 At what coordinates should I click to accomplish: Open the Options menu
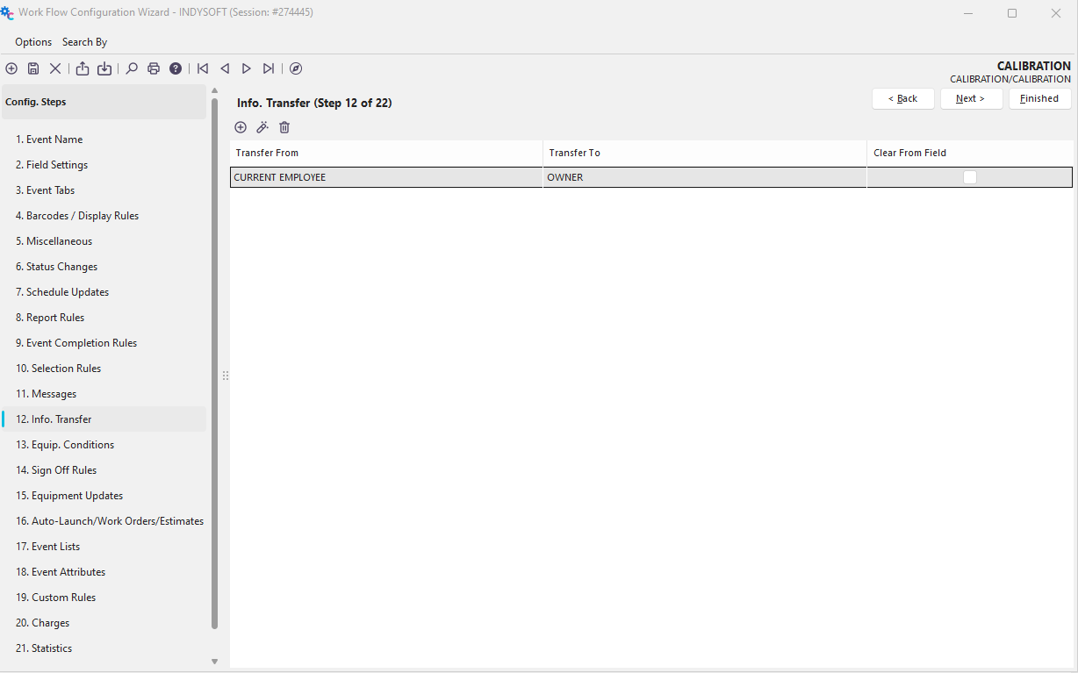[33, 42]
